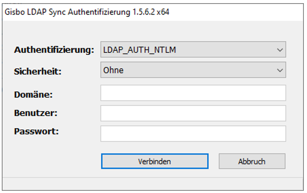Click into the Benutzer text box
The width and height of the screenshot is (307, 193).
click(x=193, y=113)
